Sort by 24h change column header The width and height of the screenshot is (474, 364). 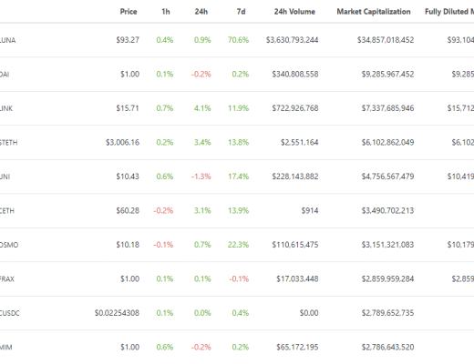(201, 12)
